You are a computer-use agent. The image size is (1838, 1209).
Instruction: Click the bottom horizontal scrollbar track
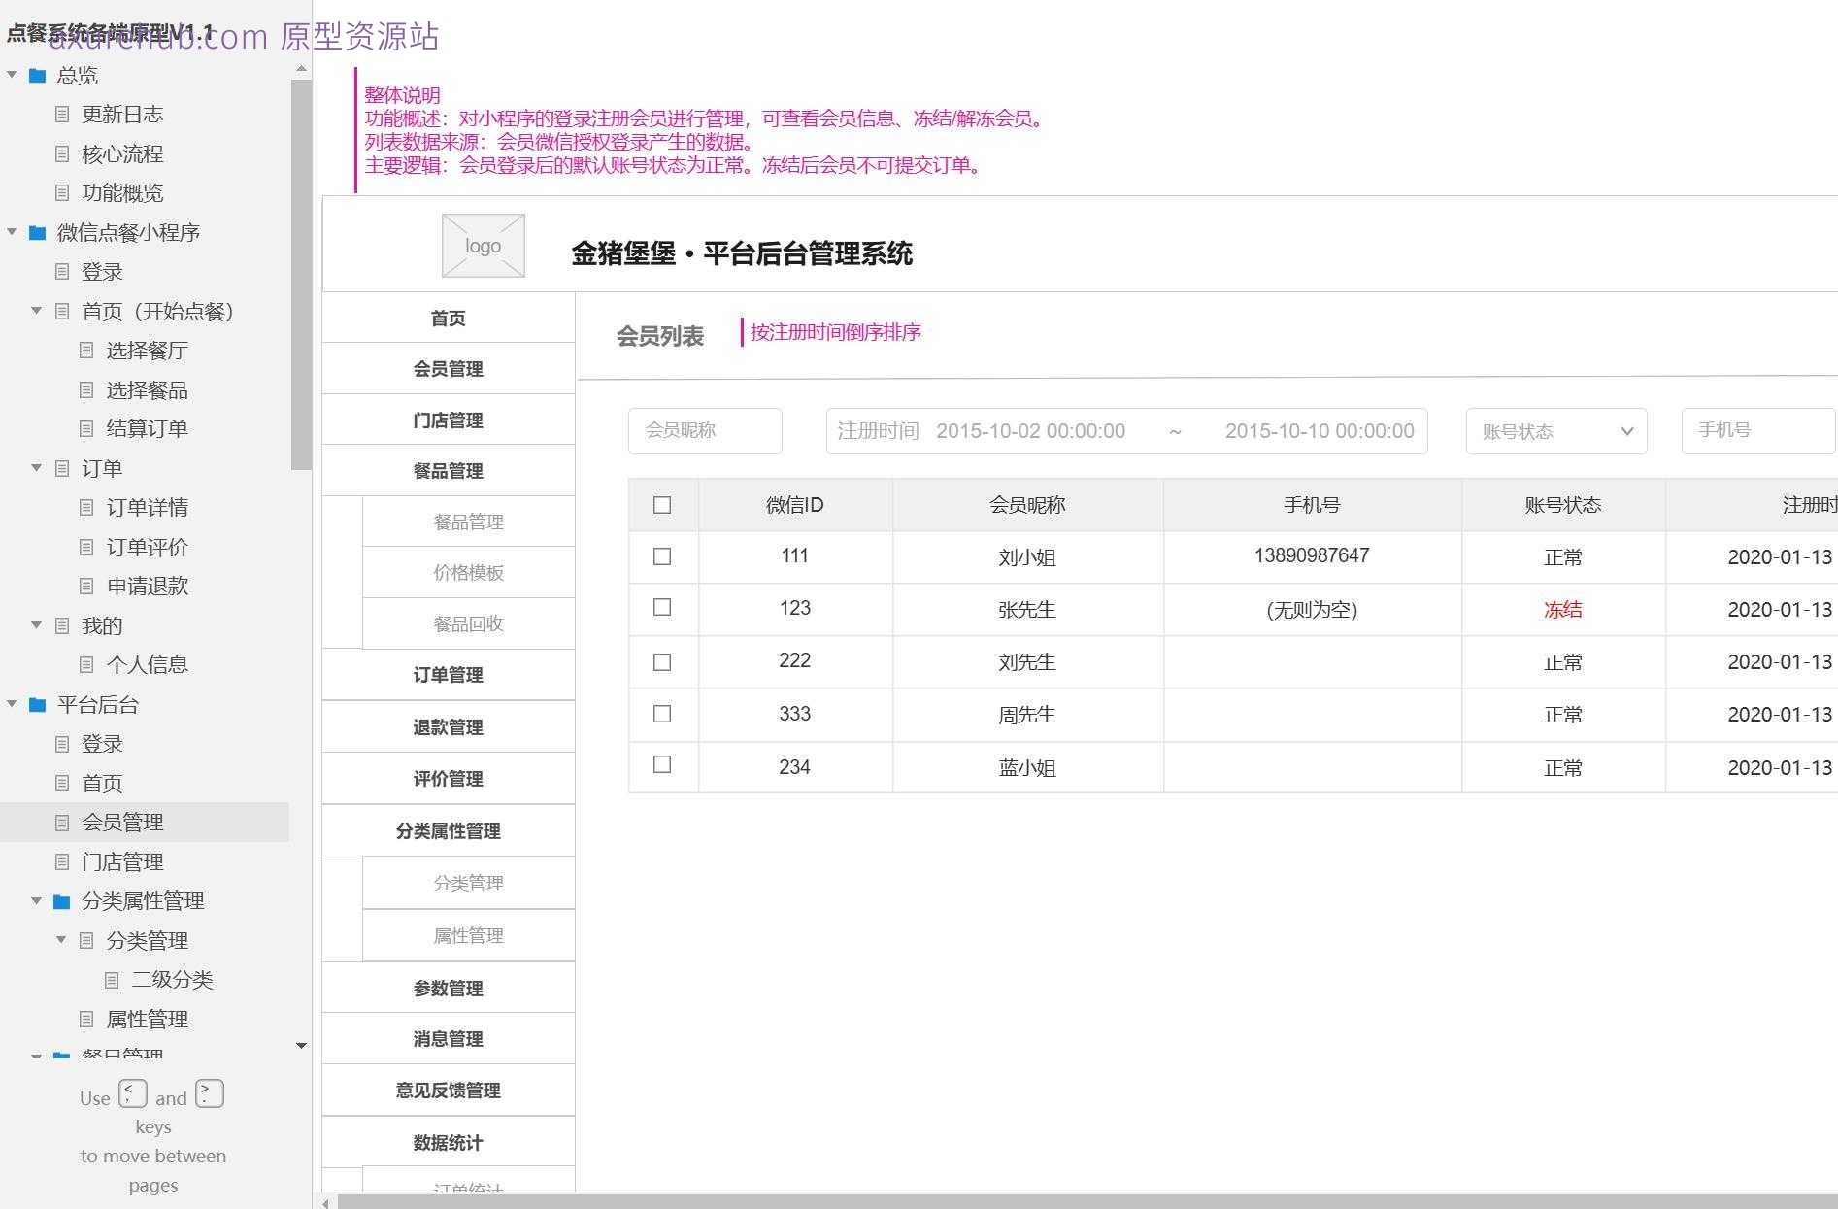tap(1086, 1202)
